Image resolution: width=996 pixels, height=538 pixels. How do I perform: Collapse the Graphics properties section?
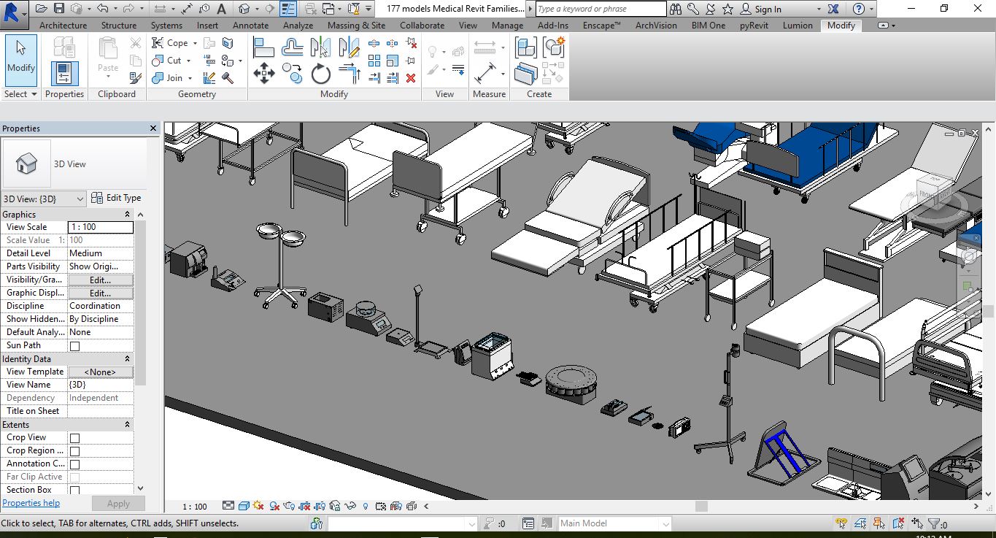127,215
